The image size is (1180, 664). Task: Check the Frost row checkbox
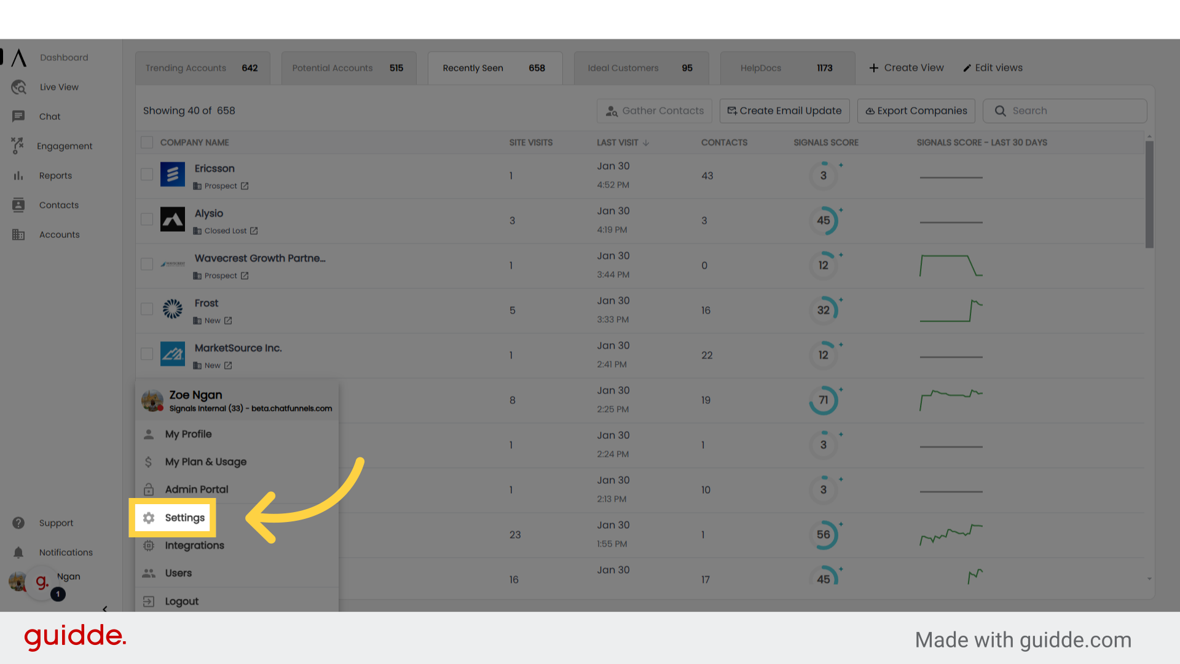(147, 309)
